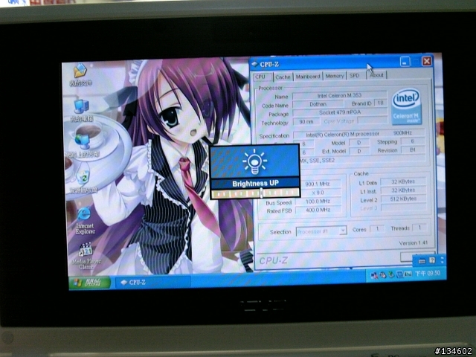Screen dimensions: 476x357
Task: Launch Media Player Classic from the desktop
Action: (x=86, y=256)
